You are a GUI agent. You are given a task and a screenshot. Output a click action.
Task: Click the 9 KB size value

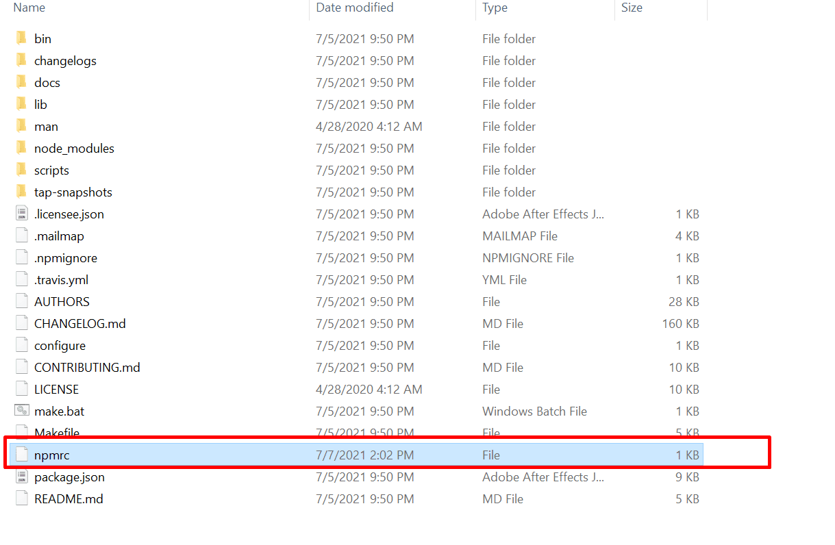[x=687, y=477]
